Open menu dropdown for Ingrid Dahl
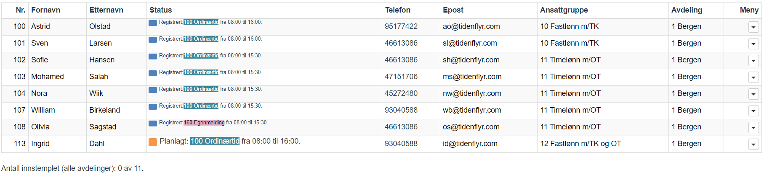Screen dimensions: 764x175 click(x=753, y=144)
